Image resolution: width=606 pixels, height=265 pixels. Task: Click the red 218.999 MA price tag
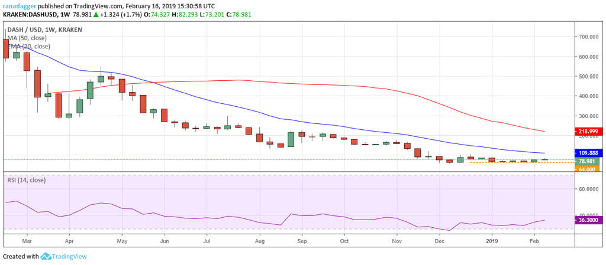[x=588, y=131]
